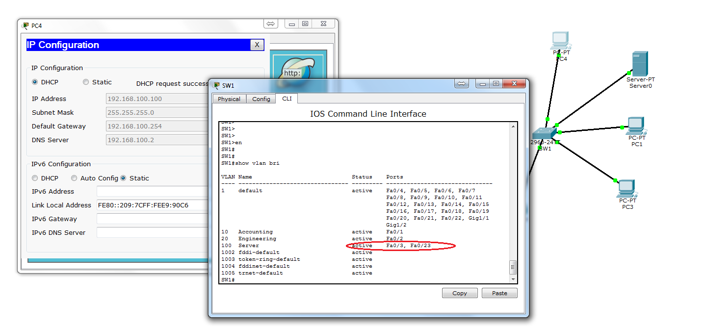Click the 'Server' VLAN 100 row name
Image resolution: width=706 pixels, height=328 pixels.
pyautogui.click(x=249, y=246)
